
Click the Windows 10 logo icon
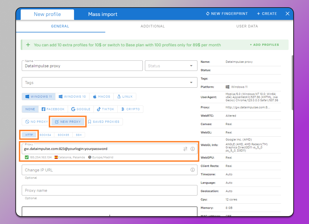(x=61, y=96)
